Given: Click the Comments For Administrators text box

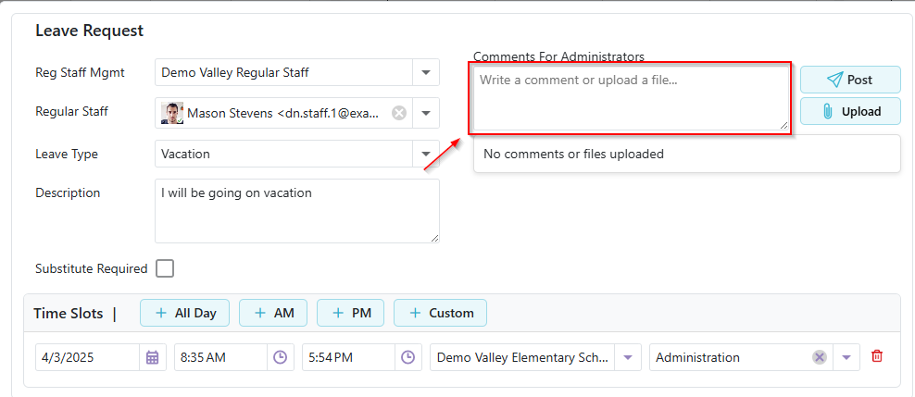Looking at the screenshot, I should point(630,97).
